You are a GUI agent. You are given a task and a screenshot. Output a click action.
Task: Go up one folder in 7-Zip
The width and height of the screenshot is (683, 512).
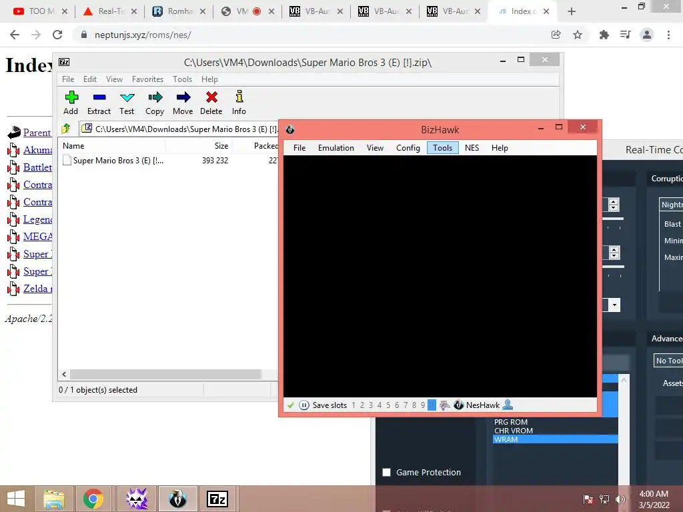tap(66, 129)
